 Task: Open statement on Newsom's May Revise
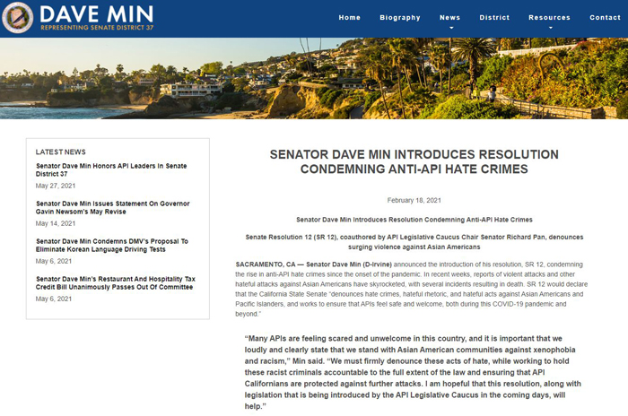[112, 207]
